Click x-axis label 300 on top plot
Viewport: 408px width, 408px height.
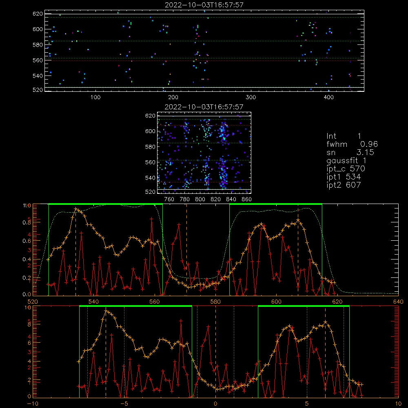pyautogui.click(x=251, y=97)
